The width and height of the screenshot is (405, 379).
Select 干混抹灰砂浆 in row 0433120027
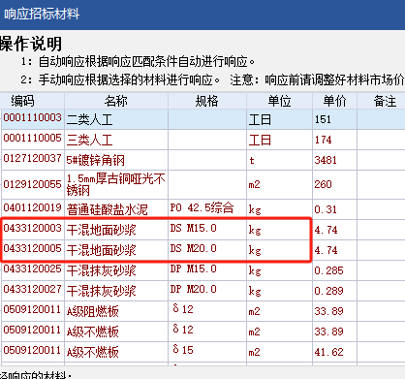coord(116,291)
